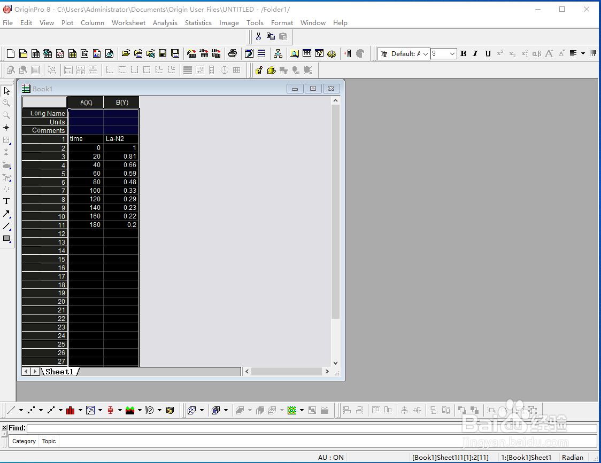
Task: Click the New Workbook toolbar icon
Action: tap(35, 53)
